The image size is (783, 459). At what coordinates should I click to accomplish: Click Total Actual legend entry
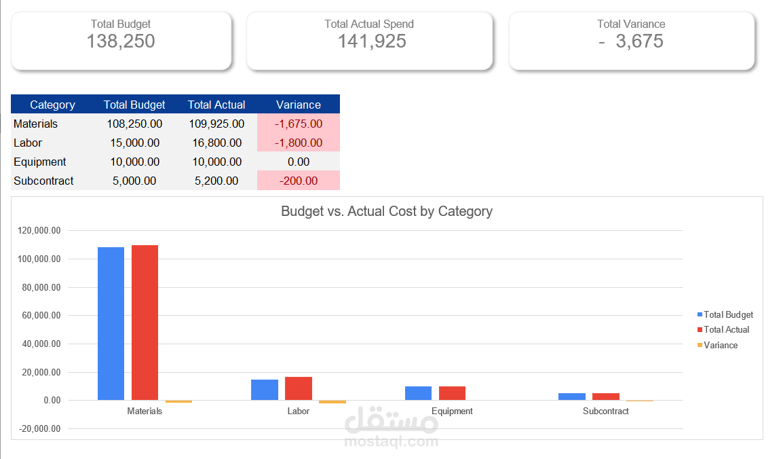723,329
